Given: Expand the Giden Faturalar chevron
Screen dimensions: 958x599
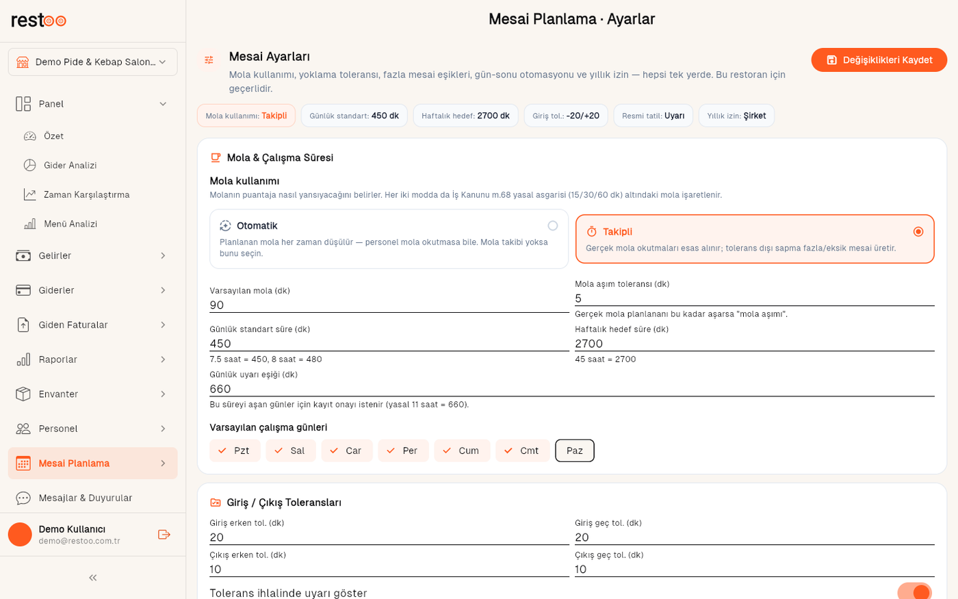Looking at the screenshot, I should 163,325.
